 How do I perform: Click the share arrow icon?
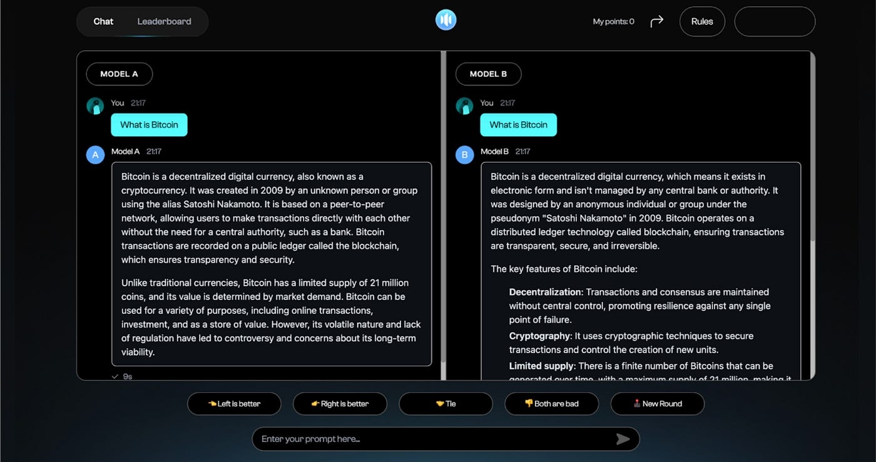(656, 22)
